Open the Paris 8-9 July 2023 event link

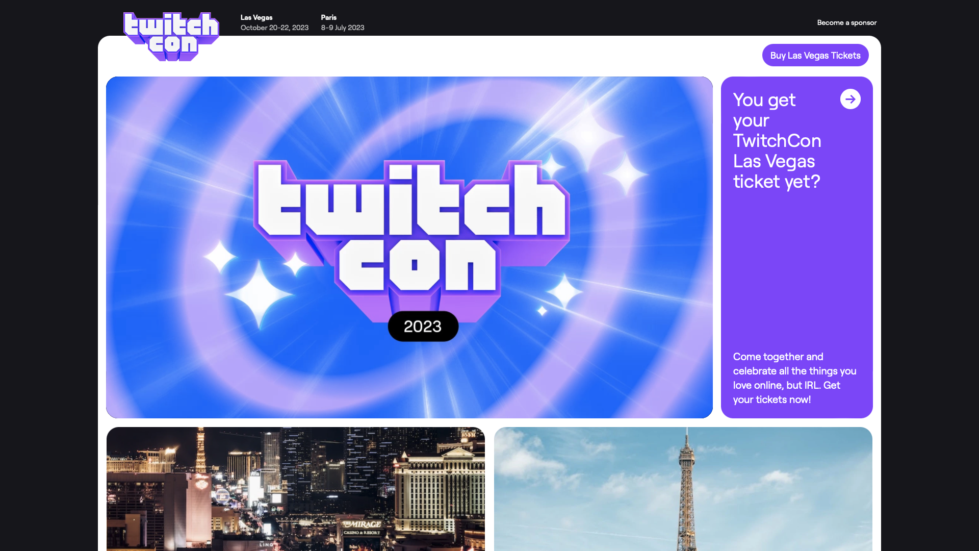(343, 22)
